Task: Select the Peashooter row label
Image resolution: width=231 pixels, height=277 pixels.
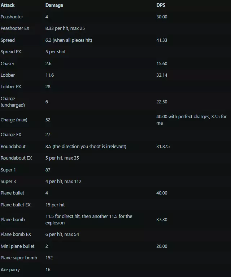Action: (x=12, y=17)
